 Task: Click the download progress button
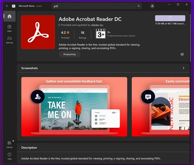pos(170,18)
